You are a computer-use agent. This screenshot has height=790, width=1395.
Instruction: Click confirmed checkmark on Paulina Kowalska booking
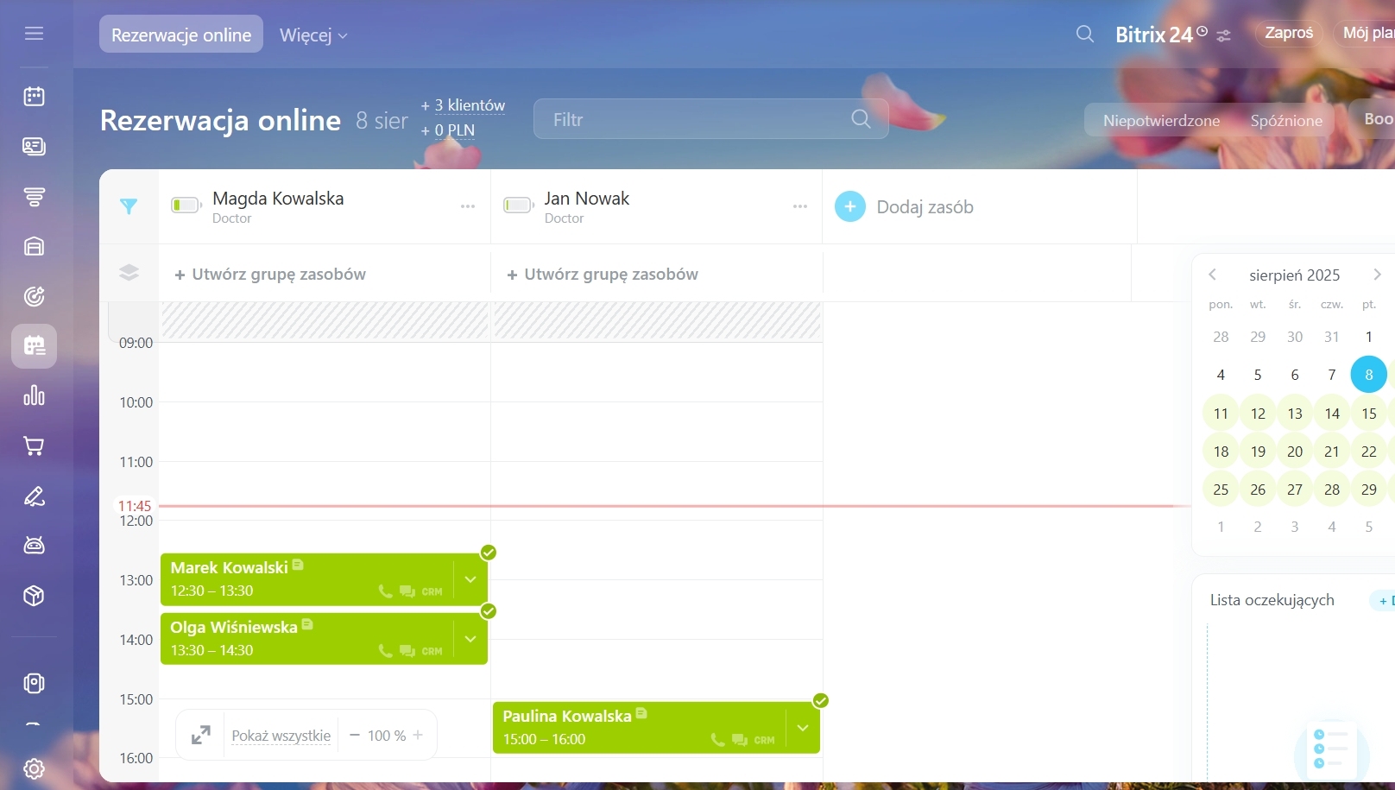click(820, 700)
